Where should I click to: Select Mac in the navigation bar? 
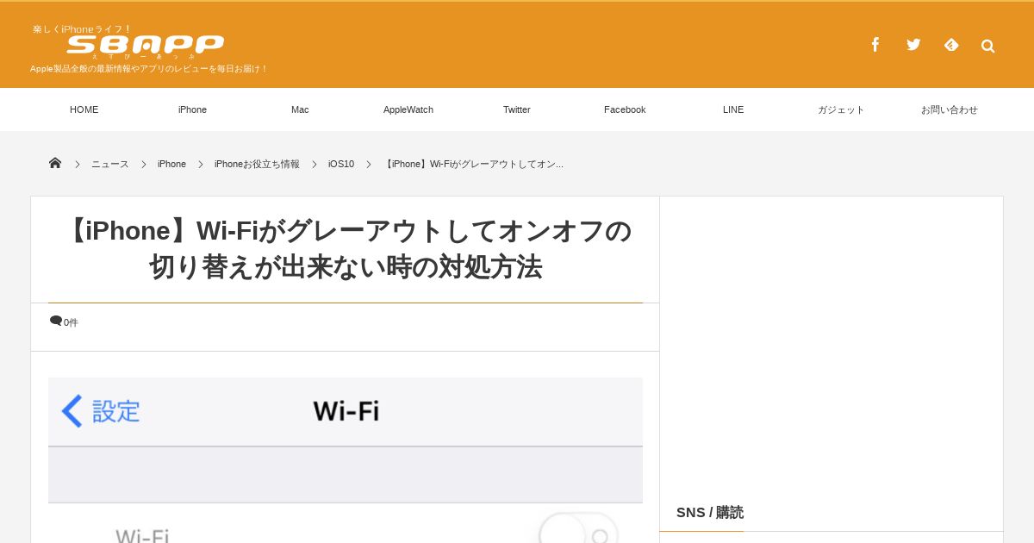pyautogui.click(x=300, y=109)
